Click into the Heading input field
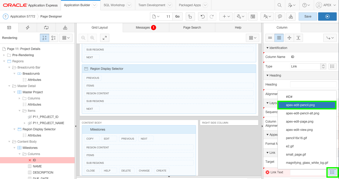The image size is (339, 179). (313, 84)
